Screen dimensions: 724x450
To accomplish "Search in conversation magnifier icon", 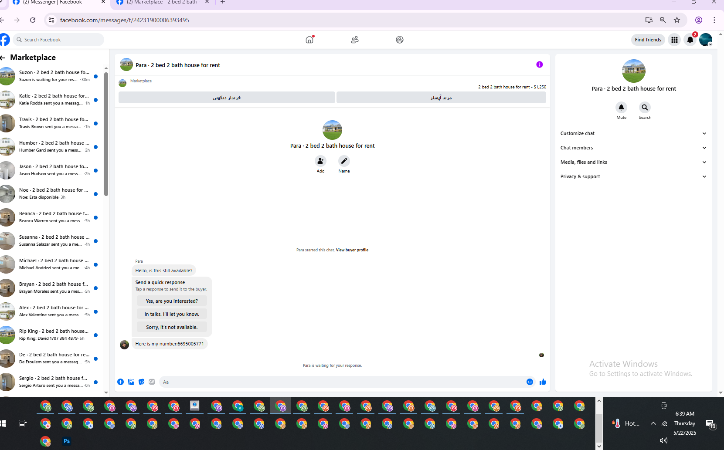I will coord(645,107).
